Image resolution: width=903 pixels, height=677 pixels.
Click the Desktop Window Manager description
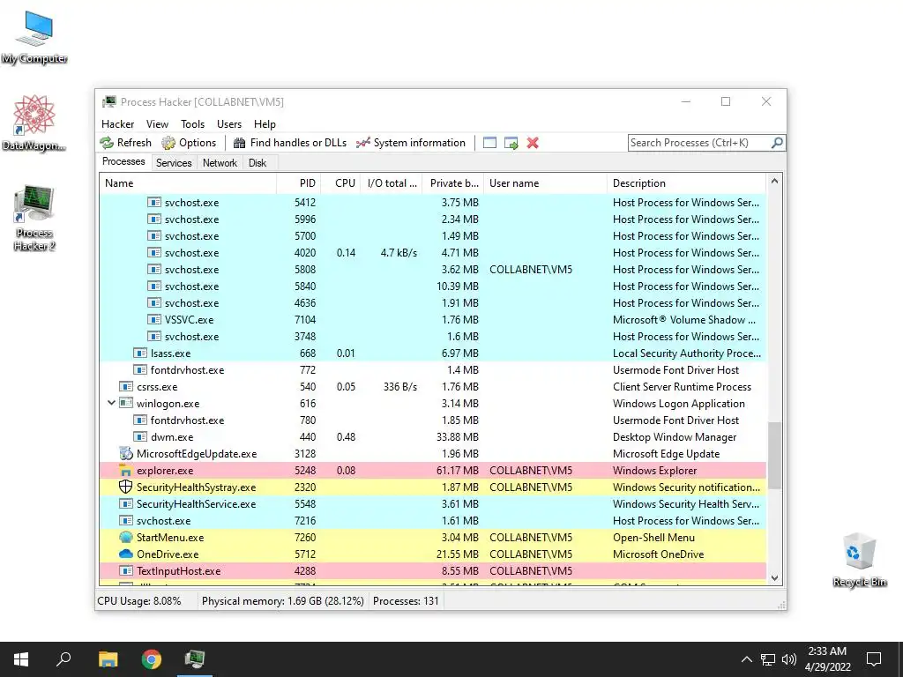675,437
